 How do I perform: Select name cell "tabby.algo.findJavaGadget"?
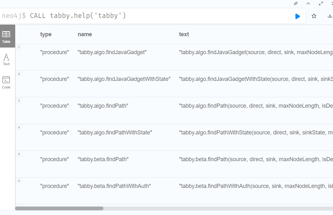[112, 52]
